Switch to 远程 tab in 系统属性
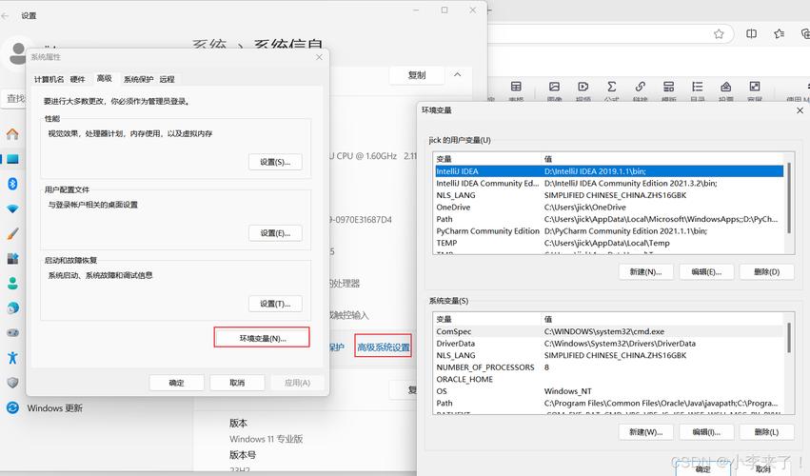This screenshot has height=476, width=810. tap(167, 79)
